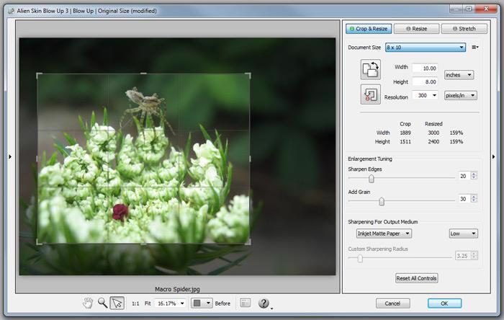This screenshot has width=504, height=320.
Task: Open the Document Size presets manager icon
Action: tap(475, 48)
